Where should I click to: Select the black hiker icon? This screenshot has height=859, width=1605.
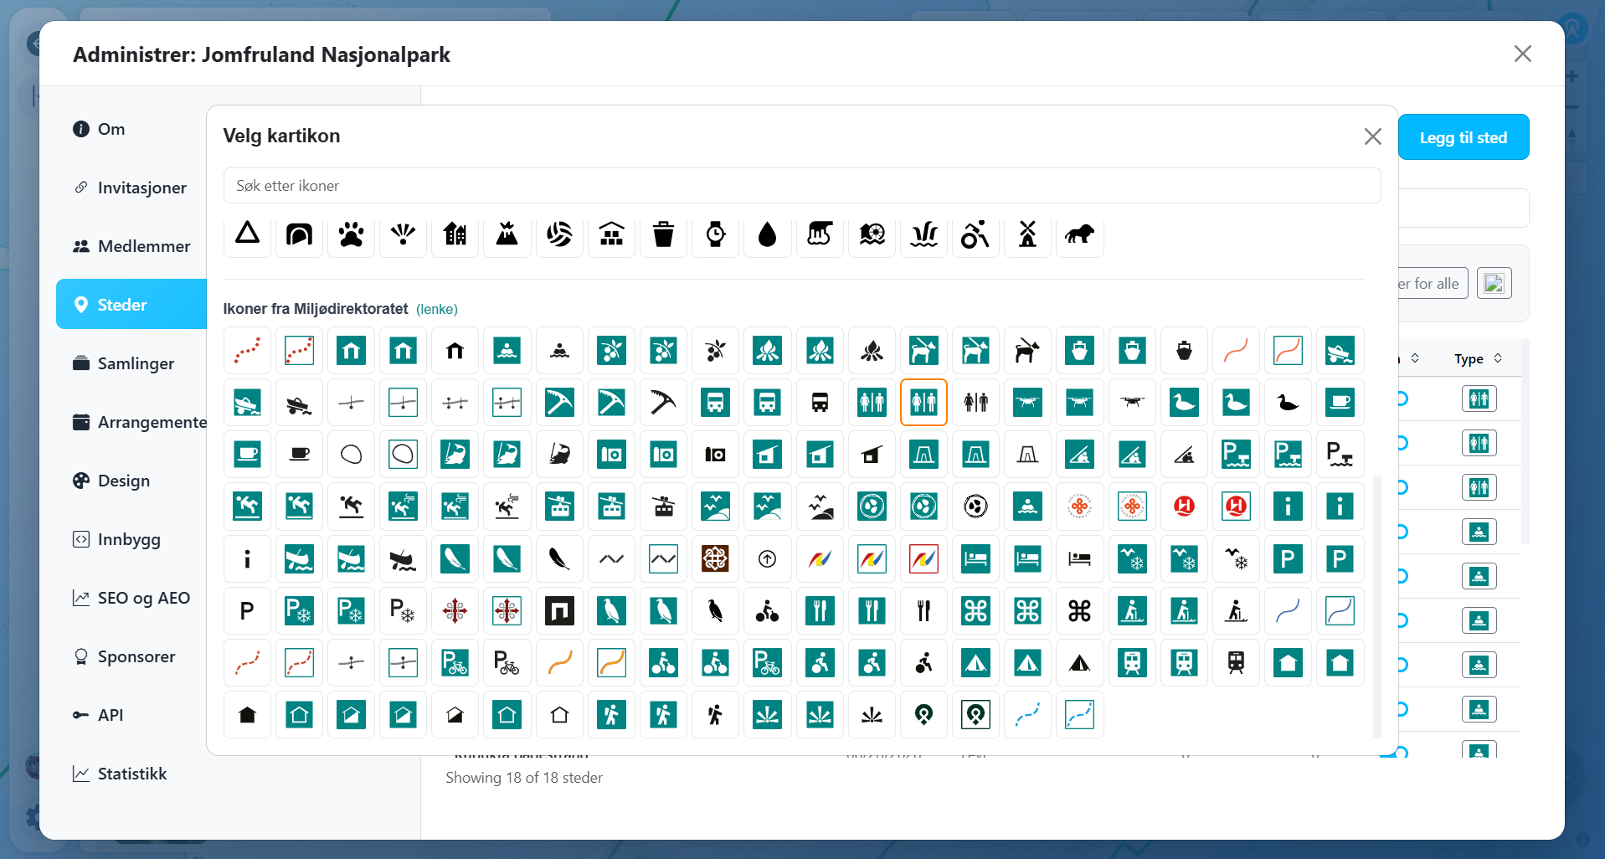click(x=716, y=715)
